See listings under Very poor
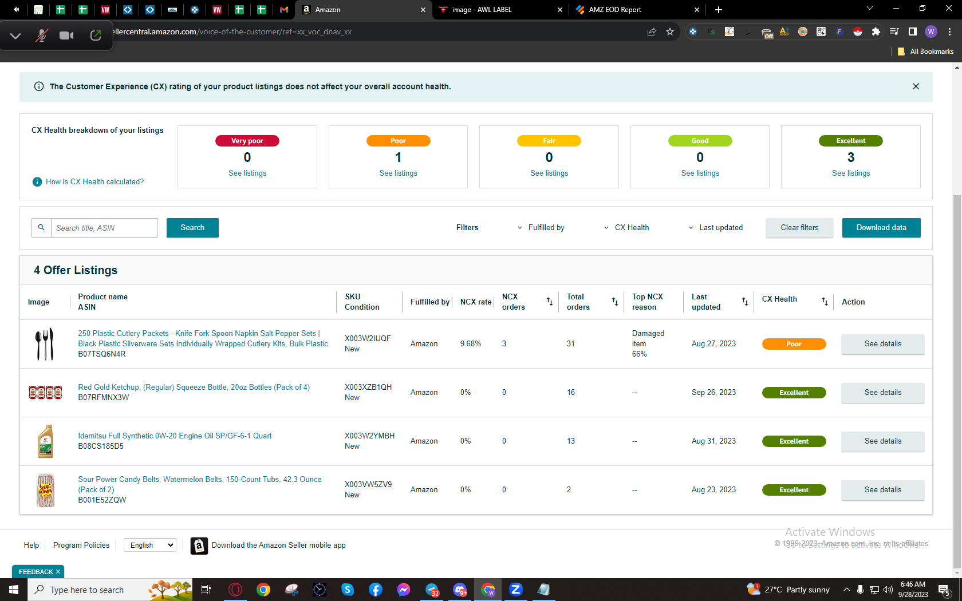 pos(247,173)
